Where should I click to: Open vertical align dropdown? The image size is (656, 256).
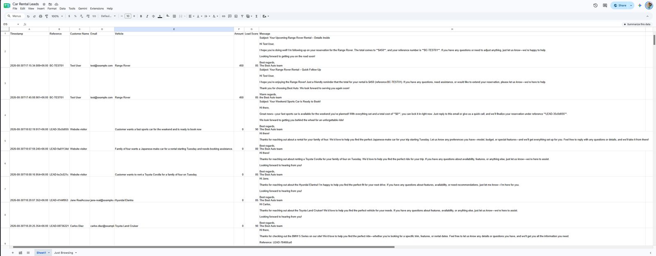pos(199,16)
